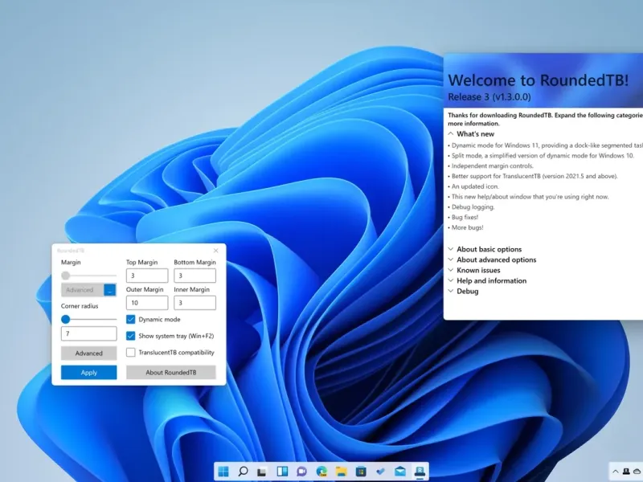Toggle the Dynamic mode checkbox

[x=131, y=319]
